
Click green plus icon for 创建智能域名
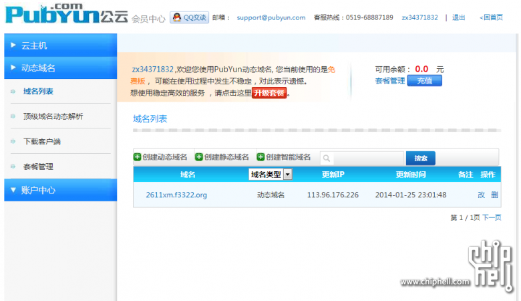260,157
